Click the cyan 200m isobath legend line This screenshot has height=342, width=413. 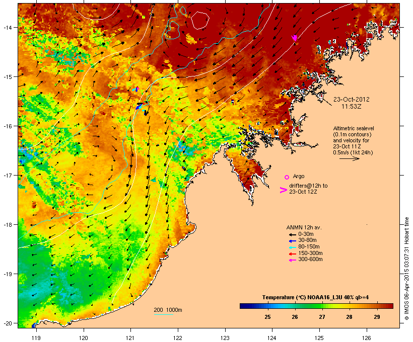click(163, 314)
